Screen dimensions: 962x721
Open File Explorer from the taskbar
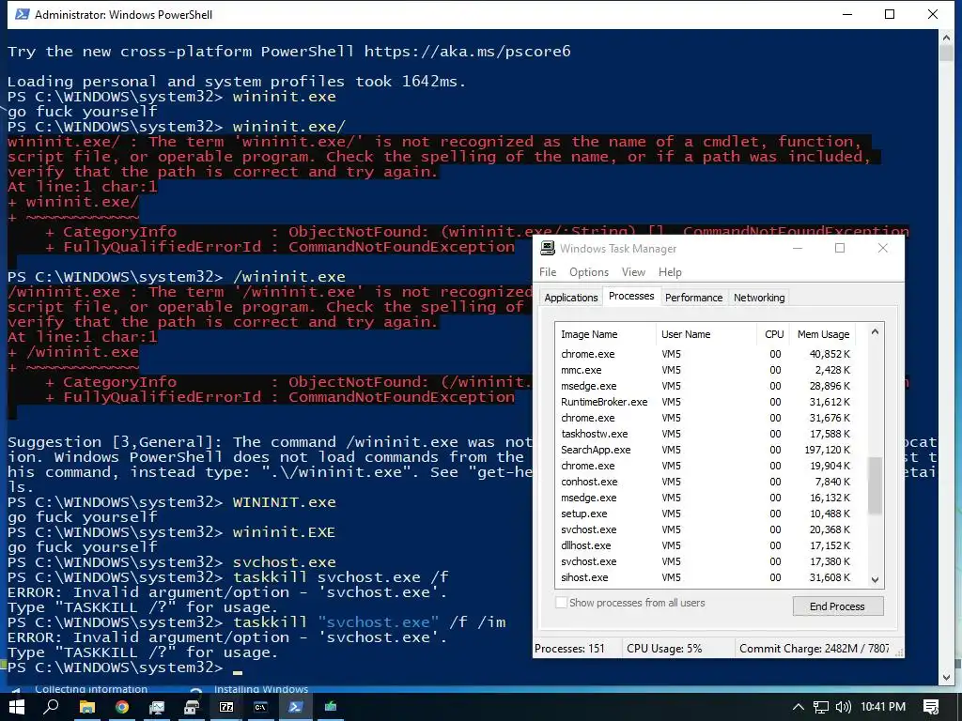pos(87,707)
